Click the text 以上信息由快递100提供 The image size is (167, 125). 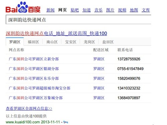26,116
